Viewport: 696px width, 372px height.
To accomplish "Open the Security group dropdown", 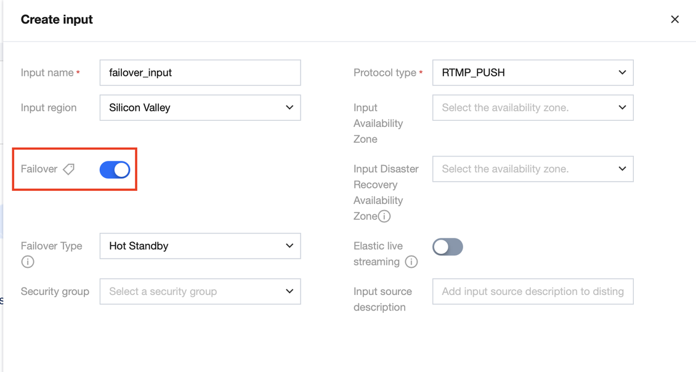I will click(x=200, y=292).
